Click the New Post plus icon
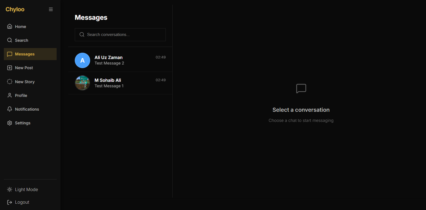Screen dimensions: 426x210 click(10, 68)
